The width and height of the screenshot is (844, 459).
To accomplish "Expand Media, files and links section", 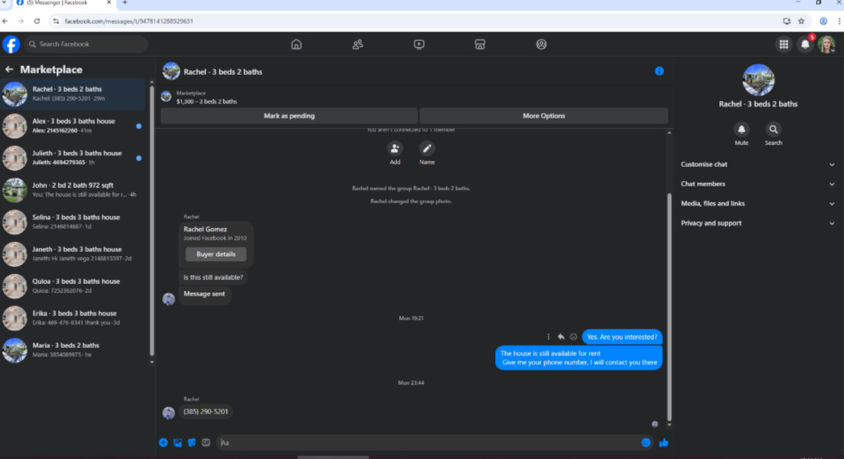I will [757, 203].
